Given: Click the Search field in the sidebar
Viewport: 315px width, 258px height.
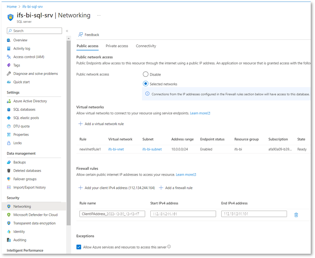Looking at the screenshot, I should point(34,31).
